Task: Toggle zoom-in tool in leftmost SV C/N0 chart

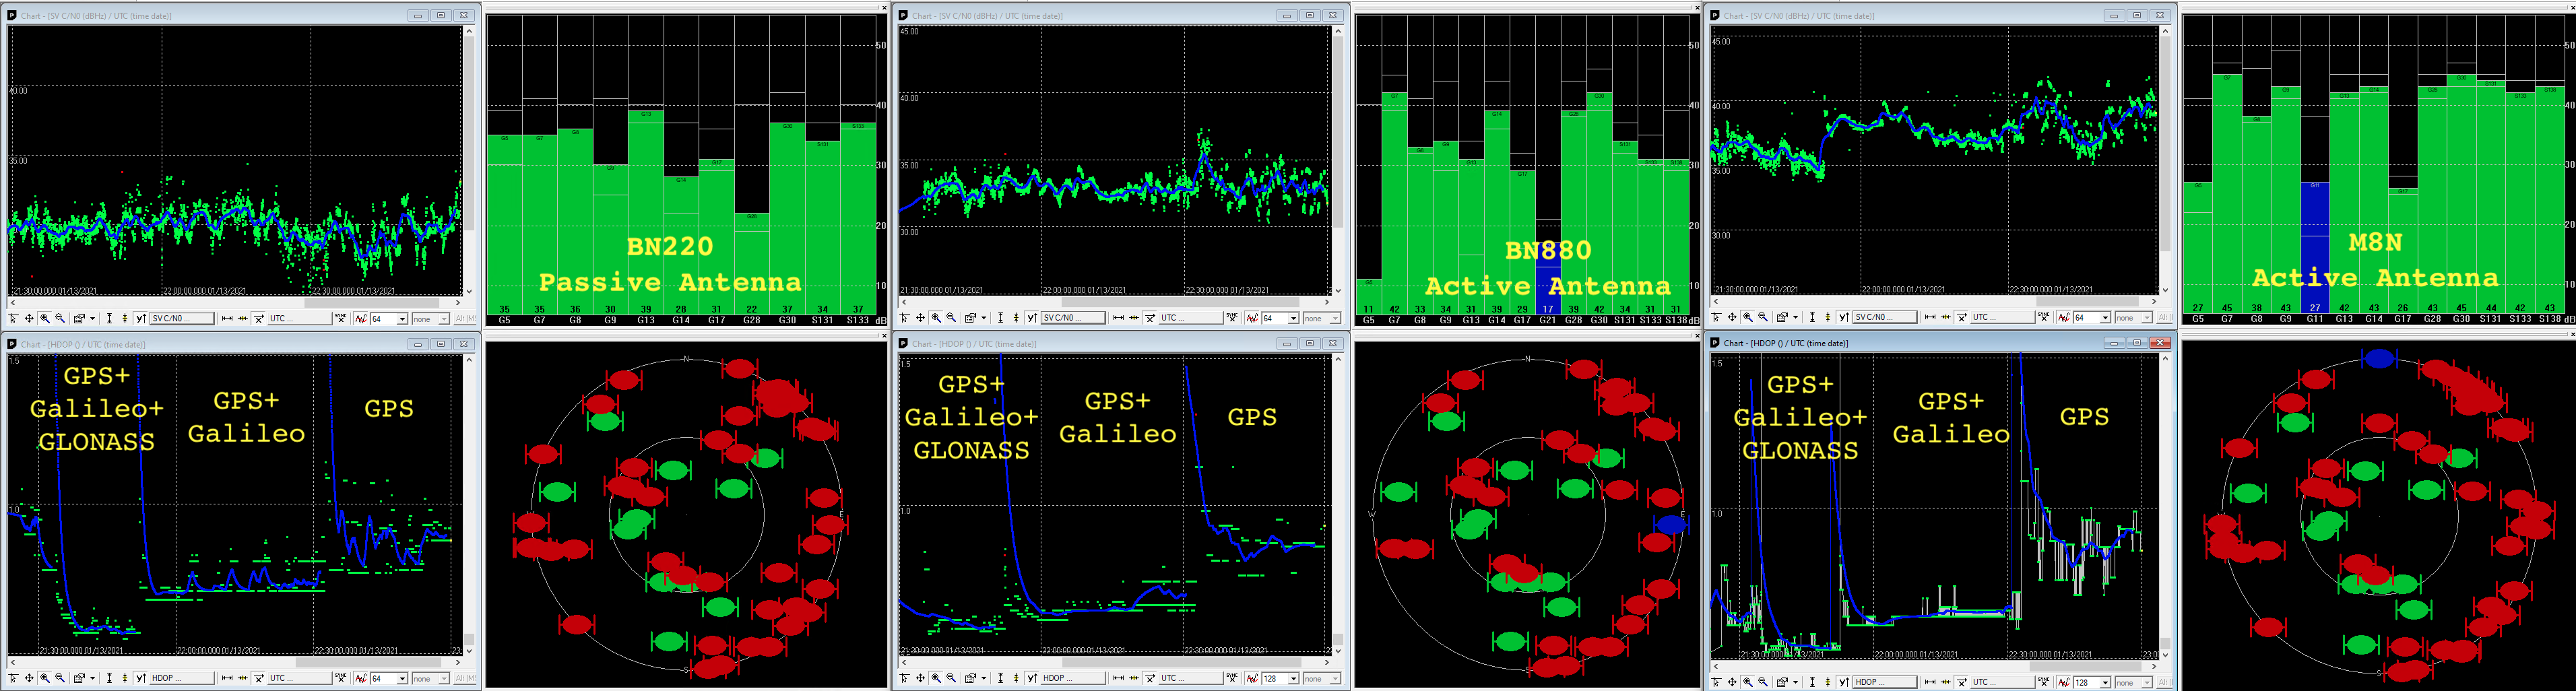Action: point(45,319)
